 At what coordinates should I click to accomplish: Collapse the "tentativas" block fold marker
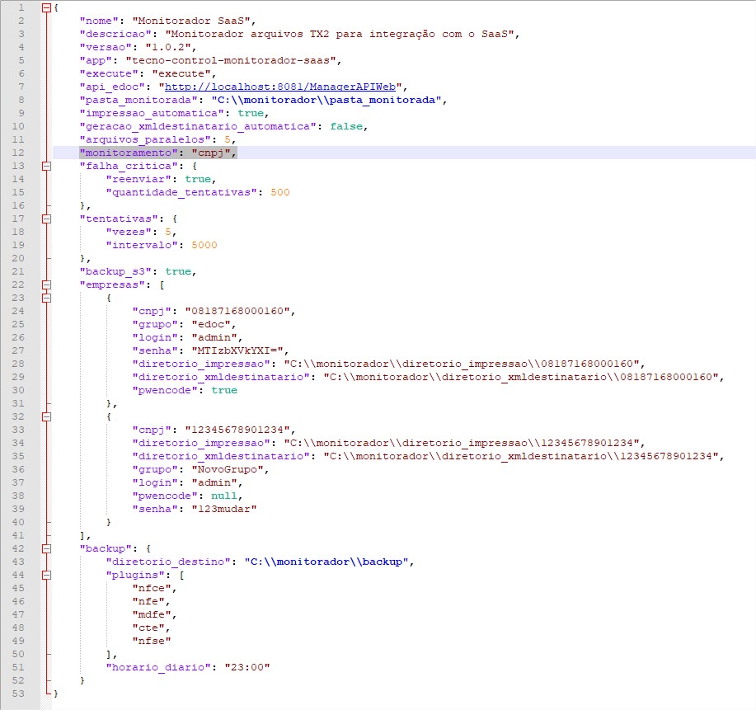(46, 219)
